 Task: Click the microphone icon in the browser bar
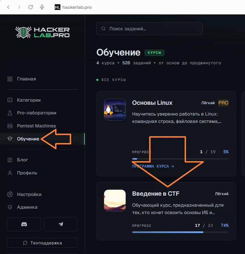[42, 7]
